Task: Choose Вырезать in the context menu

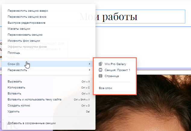Action: tap(49, 82)
